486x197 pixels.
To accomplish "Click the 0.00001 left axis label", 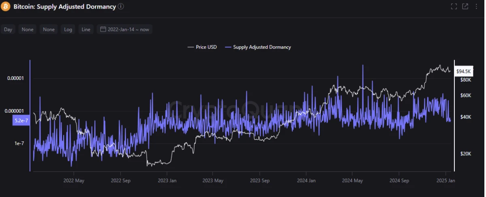I will (x=16, y=78).
